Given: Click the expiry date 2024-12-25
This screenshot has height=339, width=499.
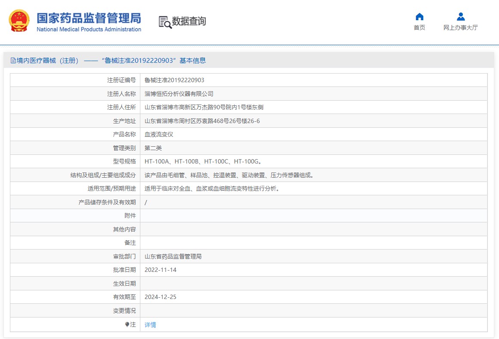Looking at the screenshot, I should click(x=161, y=297).
